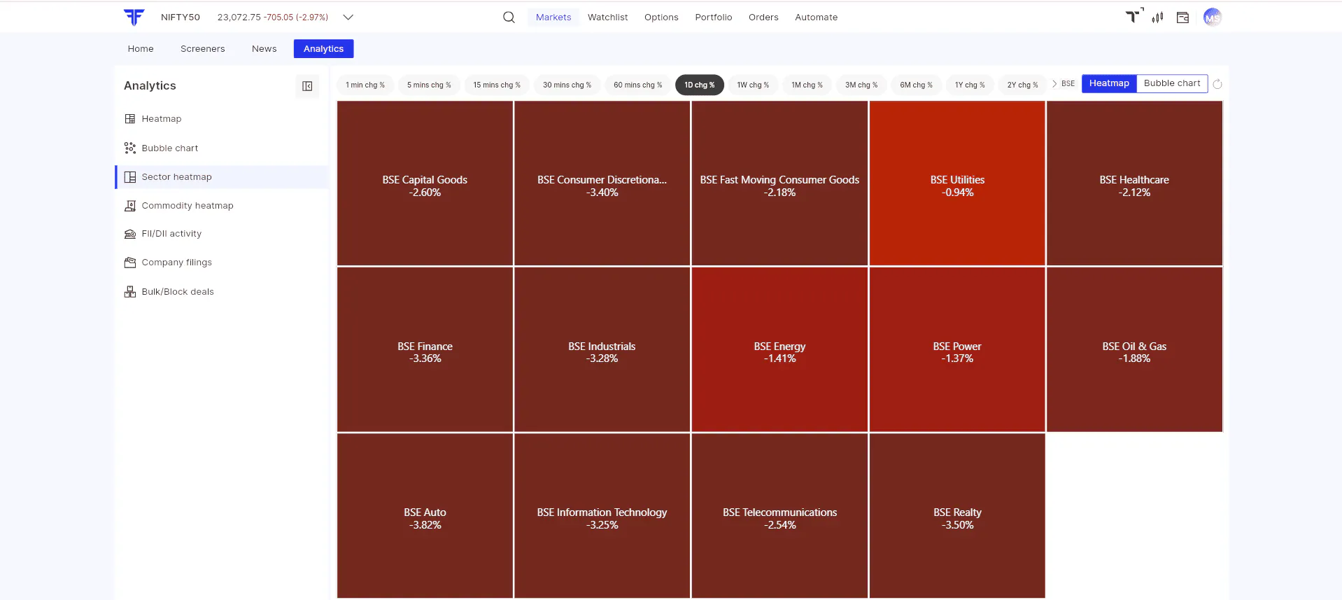Select the 30 mins chg % chip
1342x600 pixels.
[x=567, y=85]
